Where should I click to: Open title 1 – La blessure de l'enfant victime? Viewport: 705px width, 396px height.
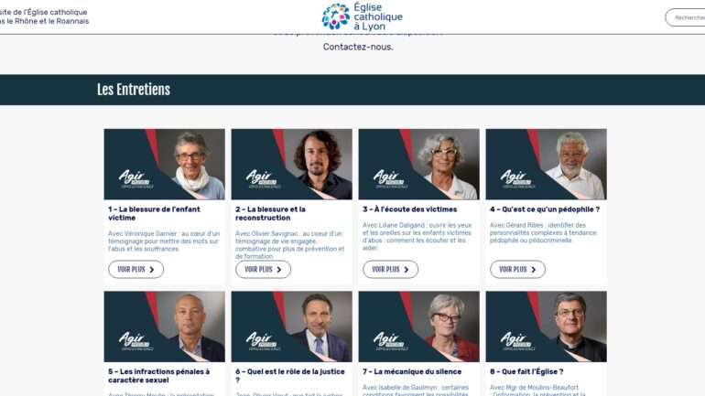click(x=154, y=213)
